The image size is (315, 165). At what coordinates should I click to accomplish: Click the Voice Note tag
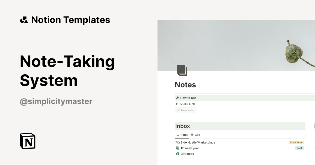[296, 142]
